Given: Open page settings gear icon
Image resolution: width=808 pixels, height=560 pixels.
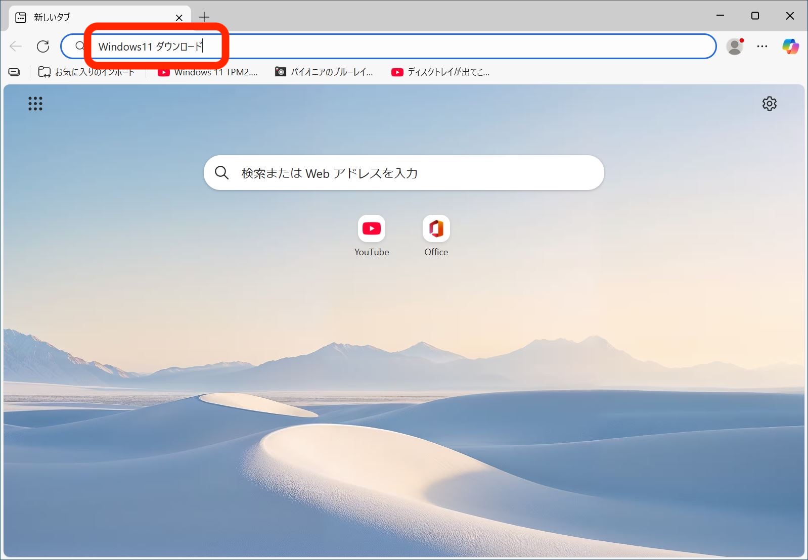Looking at the screenshot, I should coord(769,104).
